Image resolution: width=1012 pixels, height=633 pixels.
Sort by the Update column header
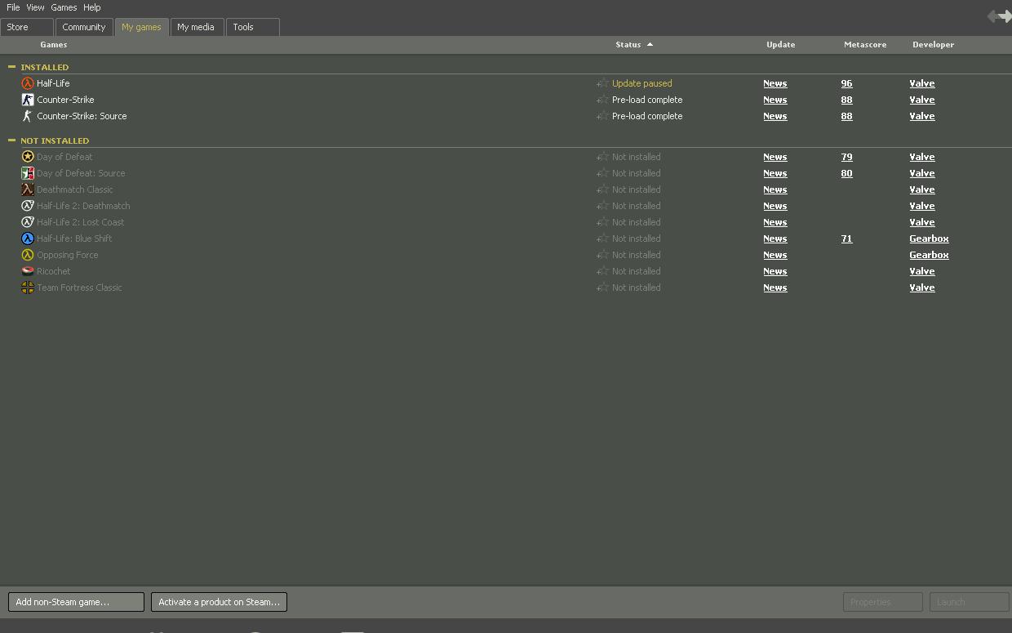780,45
